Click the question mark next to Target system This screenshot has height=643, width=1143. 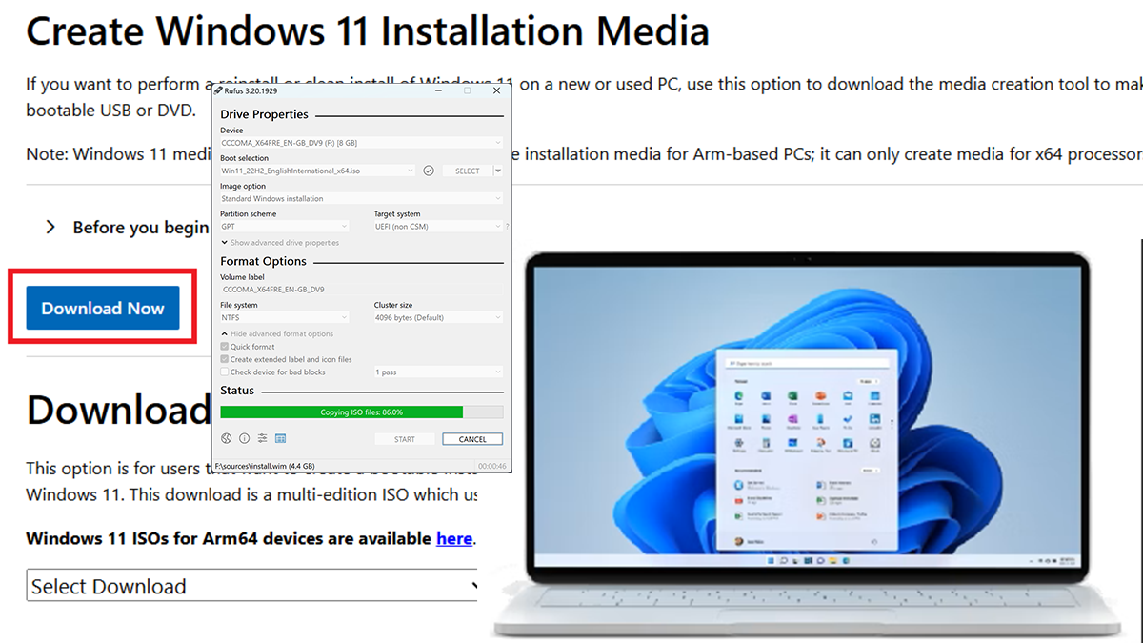[x=506, y=227]
